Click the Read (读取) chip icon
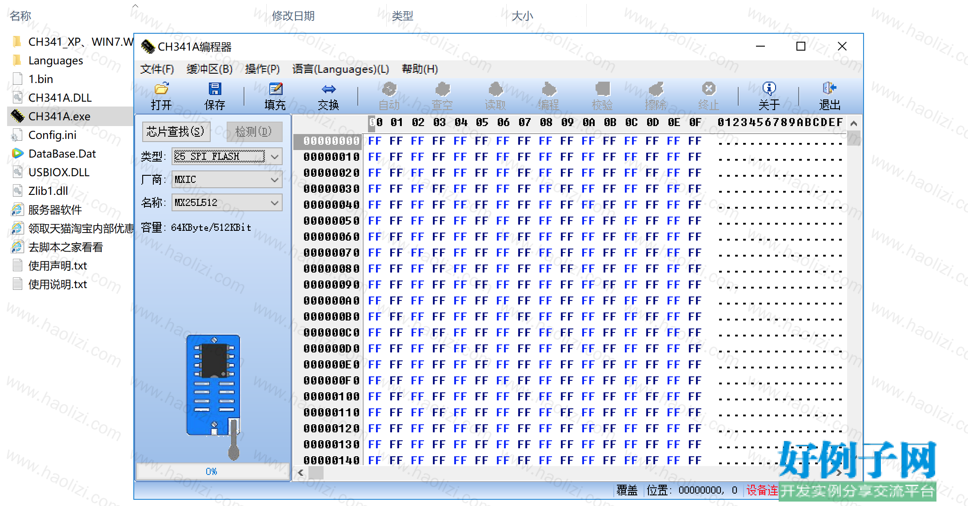Image resolution: width=968 pixels, height=506 pixels. (496, 89)
